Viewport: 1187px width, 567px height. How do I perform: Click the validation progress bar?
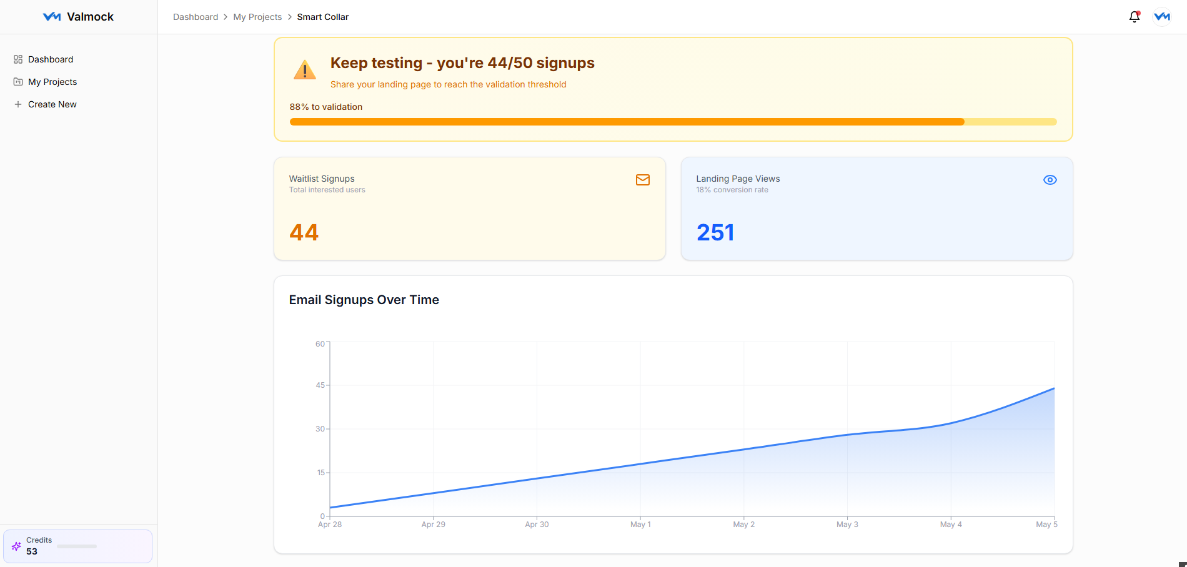(x=673, y=122)
